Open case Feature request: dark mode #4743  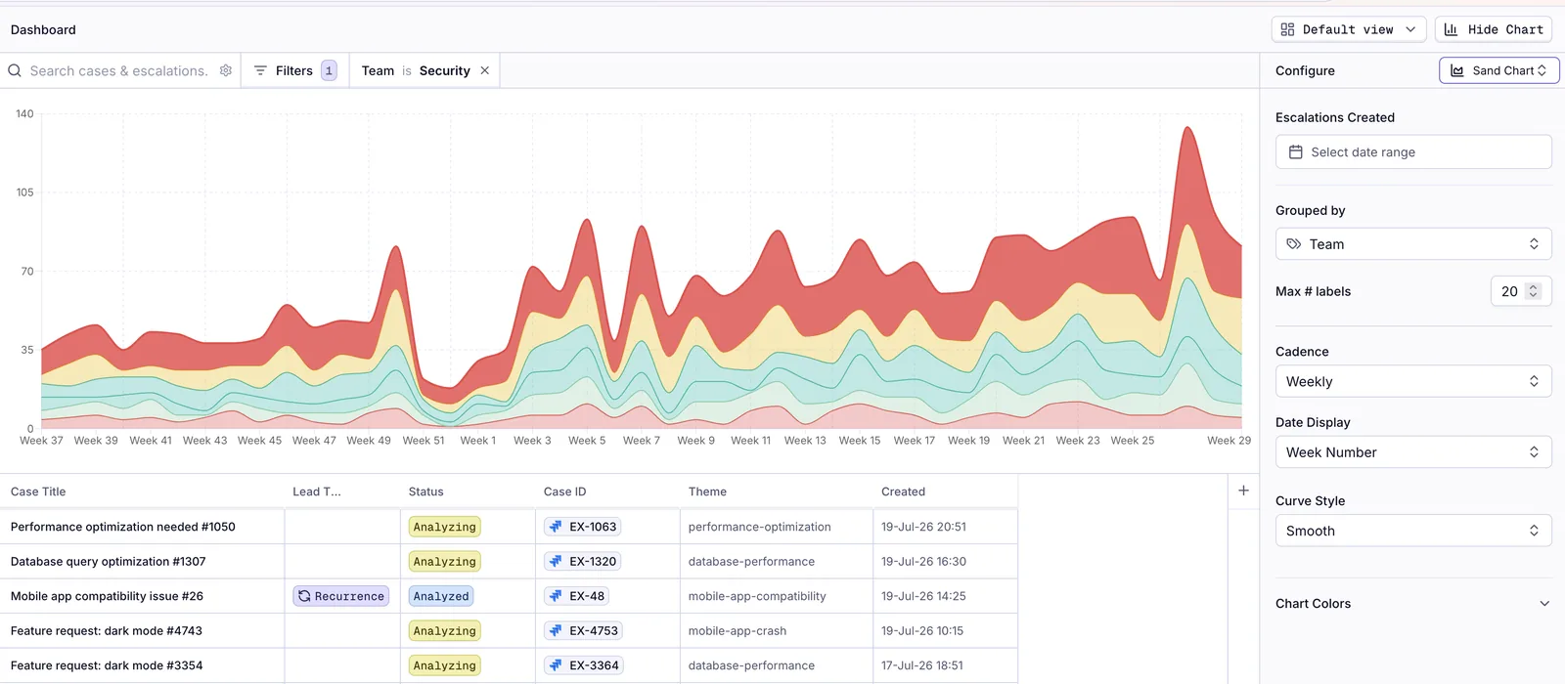click(x=107, y=630)
